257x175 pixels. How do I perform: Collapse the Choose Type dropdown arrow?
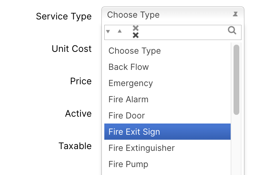point(235,14)
